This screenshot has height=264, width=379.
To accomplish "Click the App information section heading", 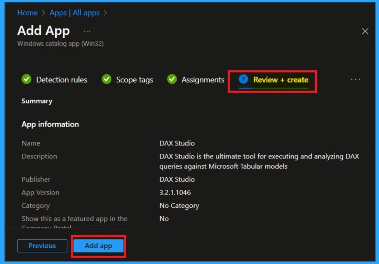I will [x=50, y=124].
